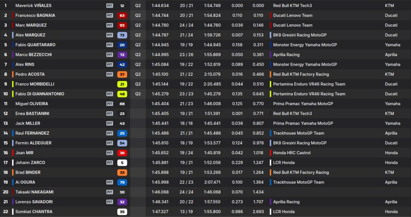Click the red number 36 badge
Image resolution: width=411 pixels, height=217 pixels.
(x=122, y=153)
